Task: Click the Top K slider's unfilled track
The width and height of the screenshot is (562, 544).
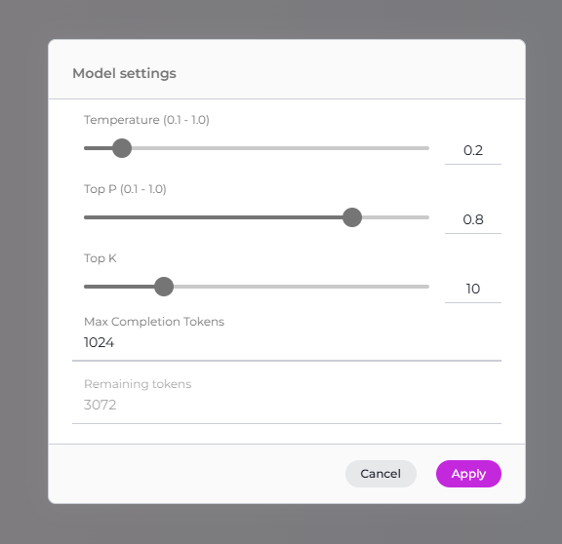Action: tap(301, 287)
